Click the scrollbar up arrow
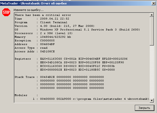 click(x=152, y=15)
